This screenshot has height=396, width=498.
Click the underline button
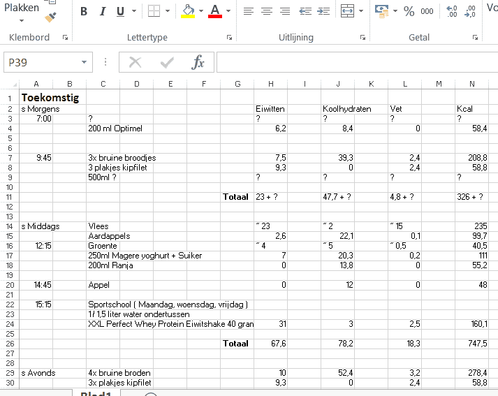(120, 11)
